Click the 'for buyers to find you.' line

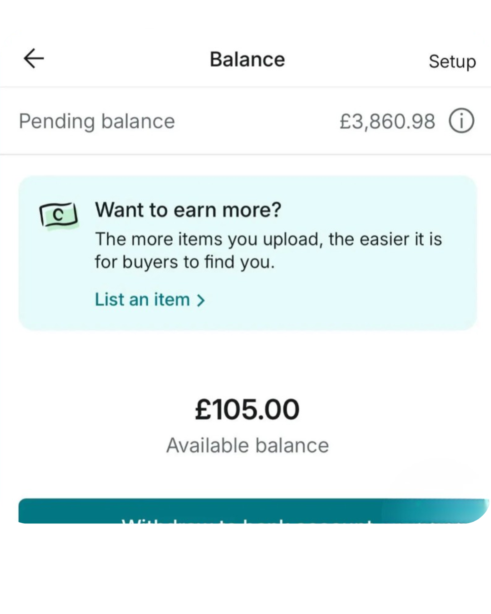click(x=185, y=262)
